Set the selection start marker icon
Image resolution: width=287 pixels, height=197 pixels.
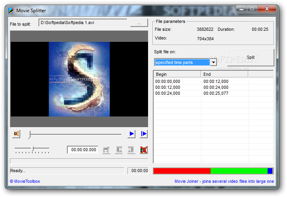pyautogui.click(x=119, y=150)
